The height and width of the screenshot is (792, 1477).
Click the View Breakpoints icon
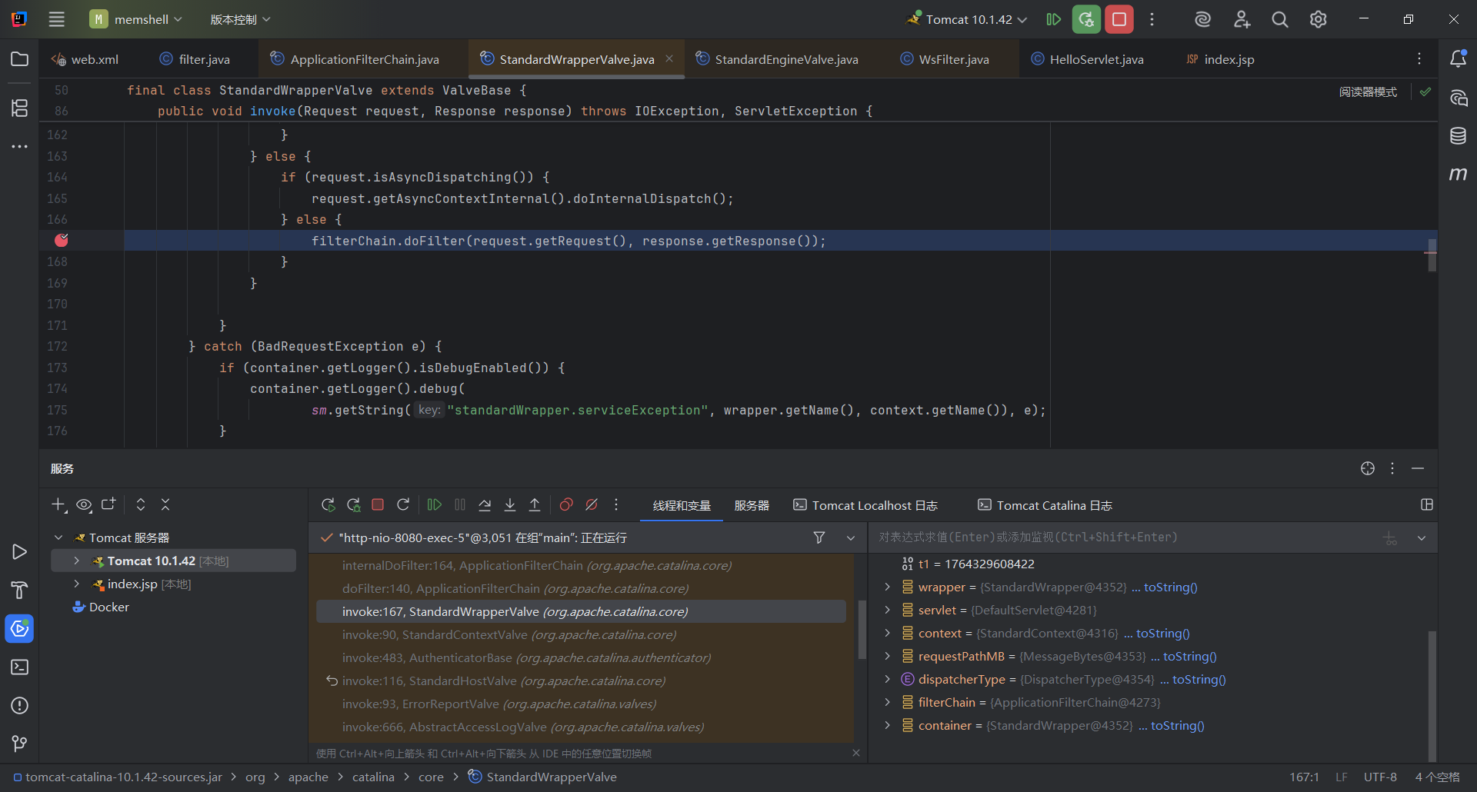point(566,505)
